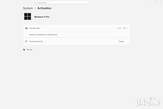Screen dimensions: 163x109
Task: Click the Active status label
Action: (119, 28)
